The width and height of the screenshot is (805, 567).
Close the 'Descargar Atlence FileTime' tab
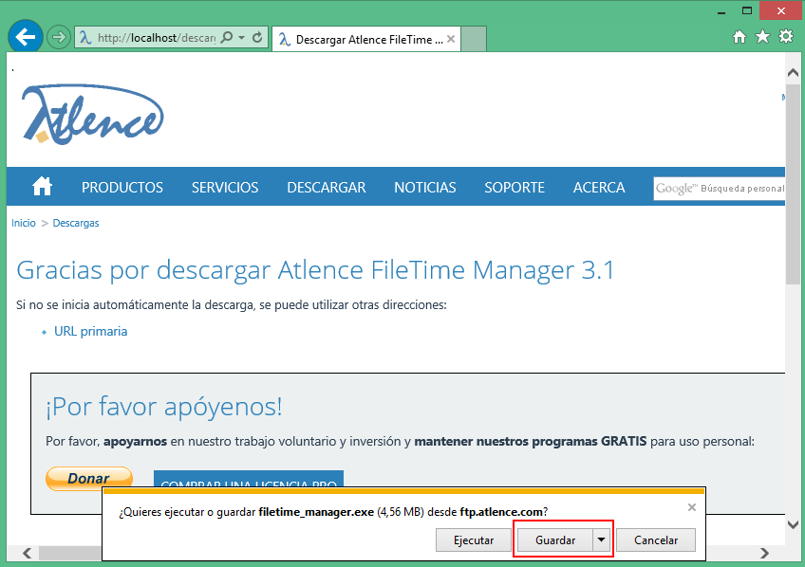coord(451,39)
